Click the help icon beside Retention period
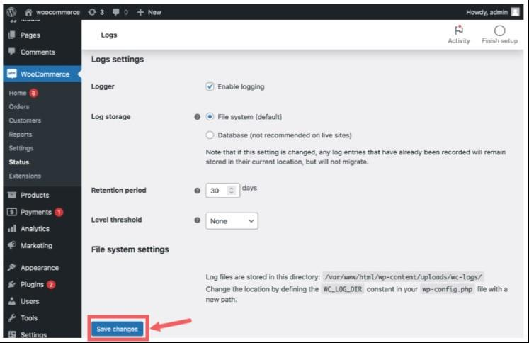This screenshot has width=529, height=343. pyautogui.click(x=197, y=191)
